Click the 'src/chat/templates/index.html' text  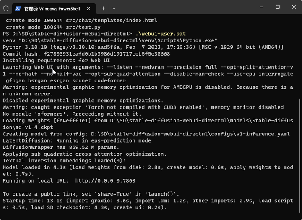click(x=112, y=21)
